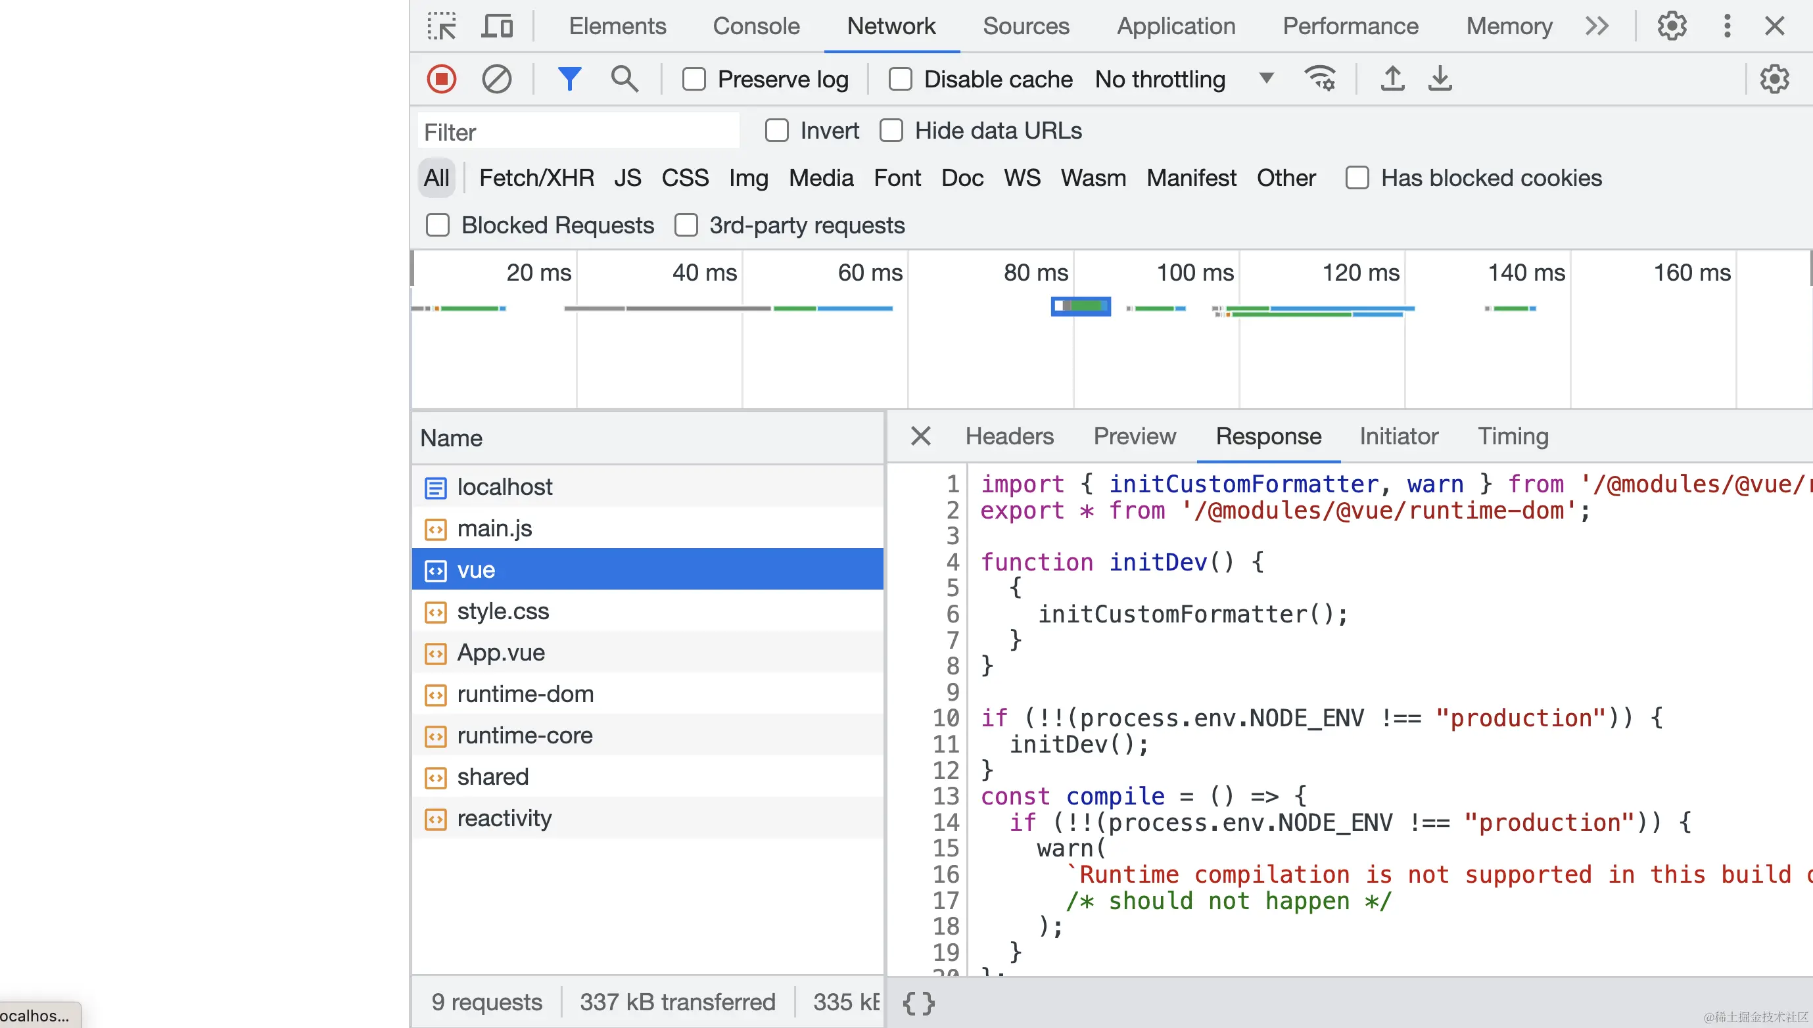Open DevTools three-dot customize menu
This screenshot has width=1813, height=1028.
1727,26
